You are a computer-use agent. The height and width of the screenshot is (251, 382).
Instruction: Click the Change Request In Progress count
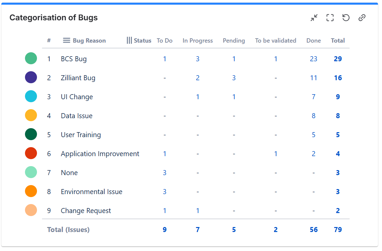(x=197, y=211)
